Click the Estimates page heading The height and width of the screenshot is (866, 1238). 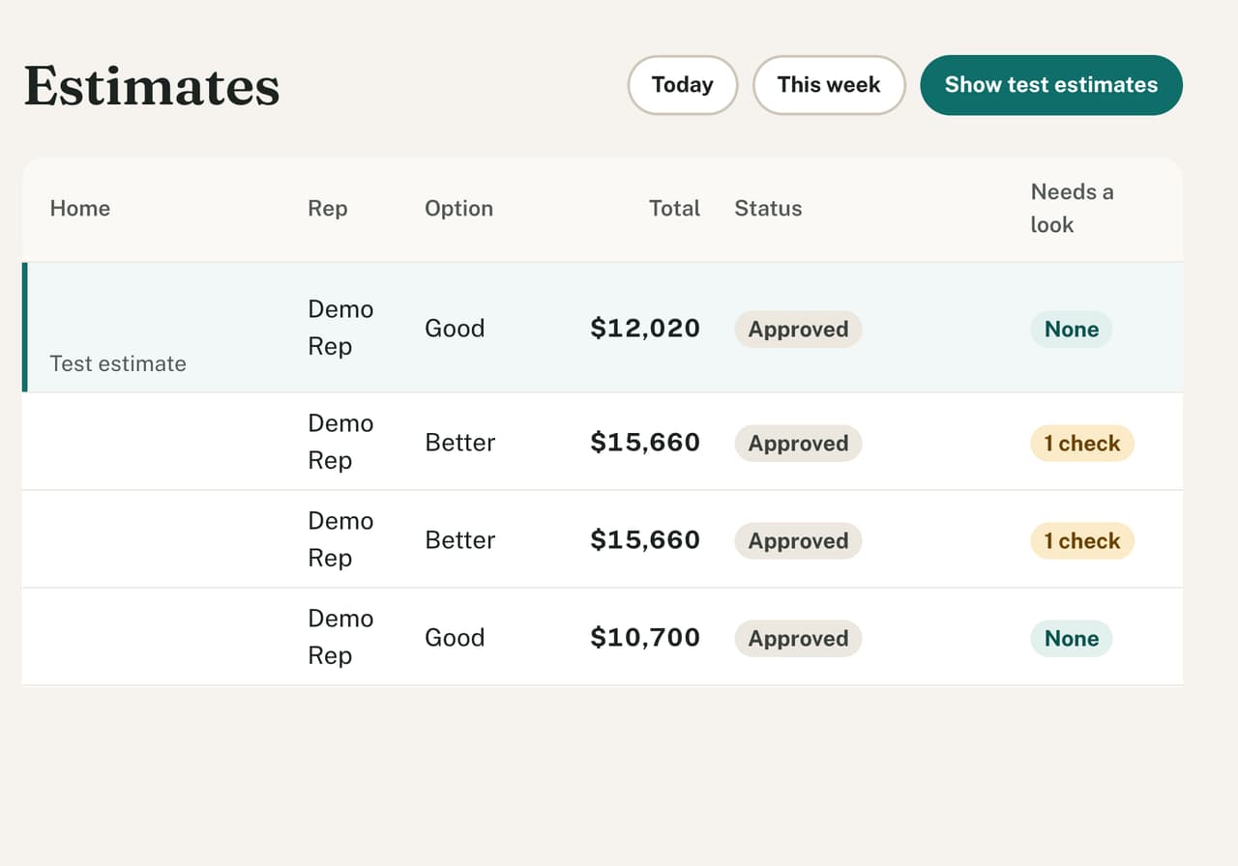(152, 85)
